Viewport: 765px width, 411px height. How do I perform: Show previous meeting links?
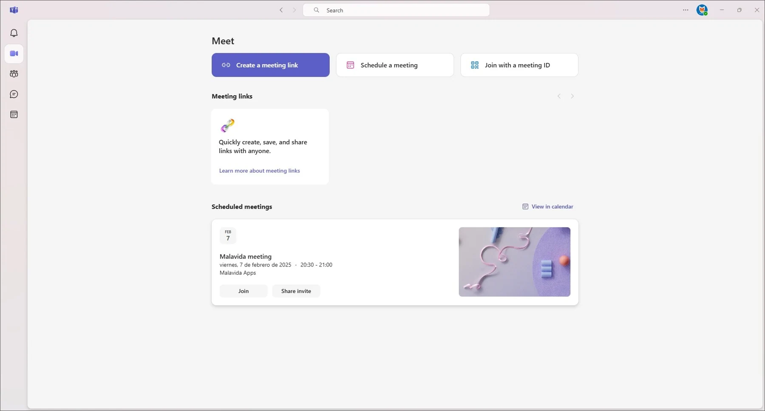(559, 96)
